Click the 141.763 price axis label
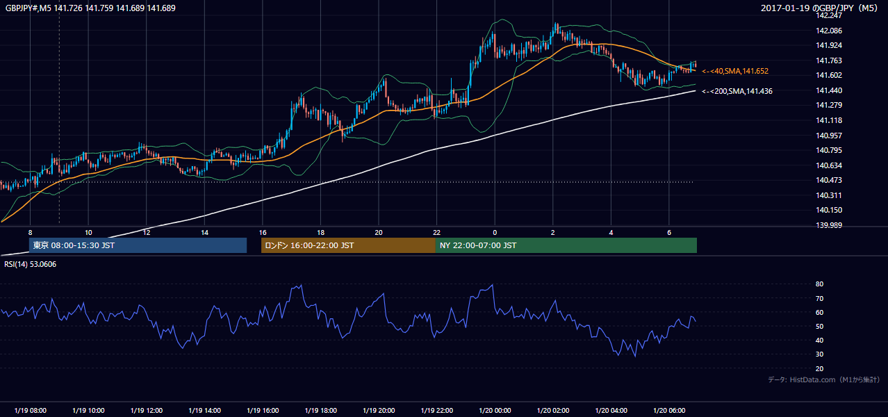The width and height of the screenshot is (888, 417). (830, 60)
